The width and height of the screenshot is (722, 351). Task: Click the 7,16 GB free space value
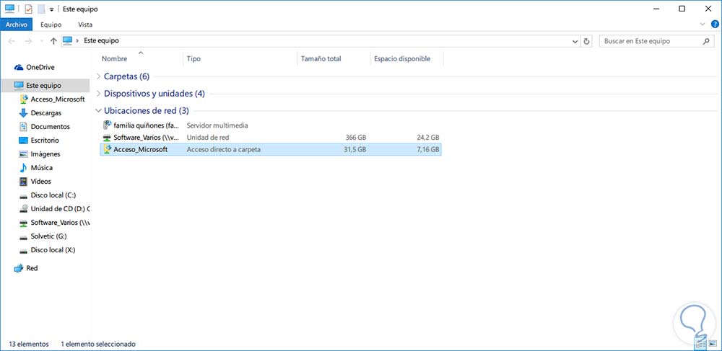point(427,149)
